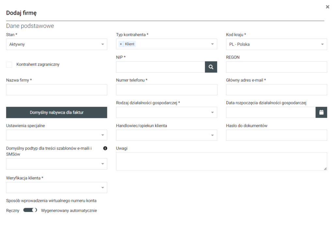334x228 pixels.
Task: Focus the NIP text field
Action: (x=160, y=67)
